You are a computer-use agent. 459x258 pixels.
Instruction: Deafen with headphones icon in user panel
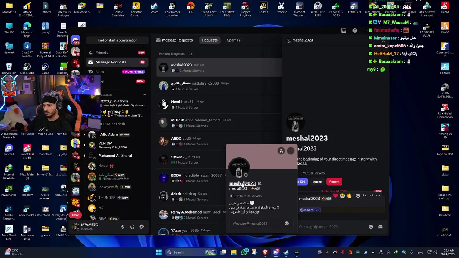point(132,227)
